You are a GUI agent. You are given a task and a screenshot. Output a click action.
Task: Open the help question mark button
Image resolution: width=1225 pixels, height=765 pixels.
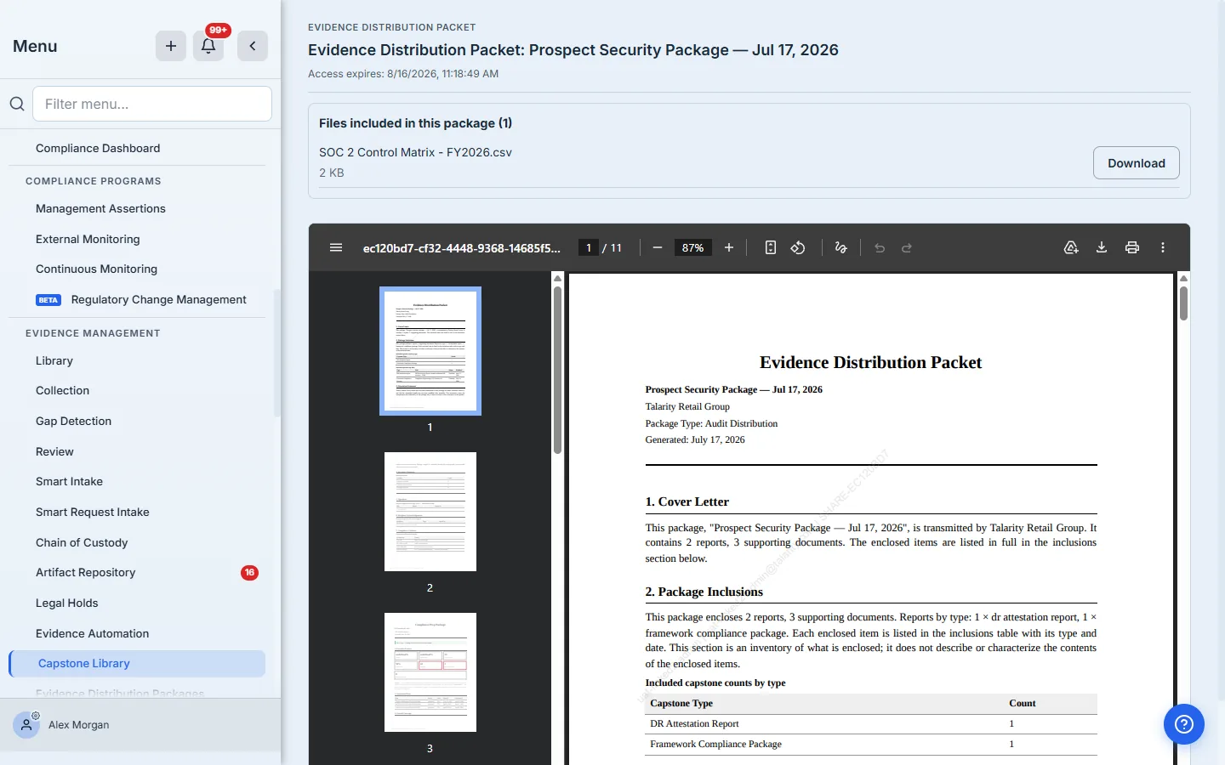[x=1184, y=724]
